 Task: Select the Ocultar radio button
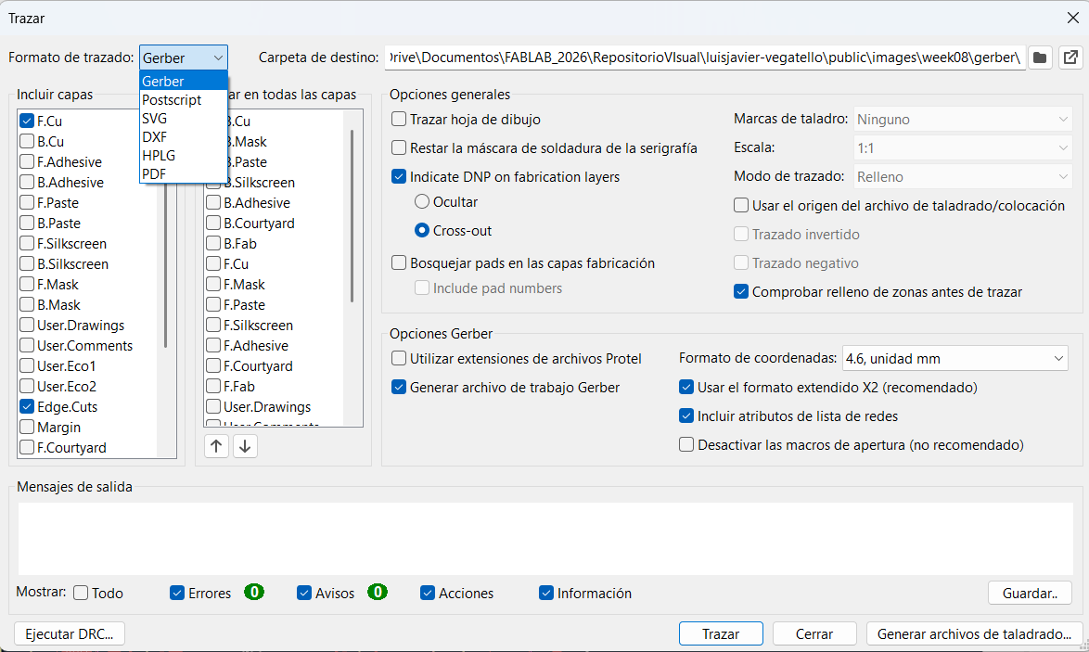click(x=422, y=202)
